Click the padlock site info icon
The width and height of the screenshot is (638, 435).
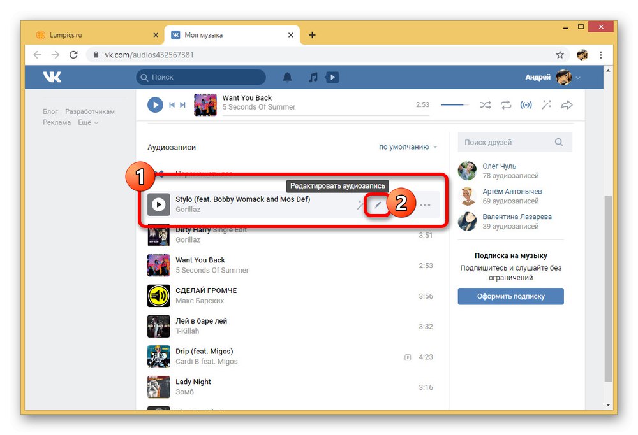point(96,55)
